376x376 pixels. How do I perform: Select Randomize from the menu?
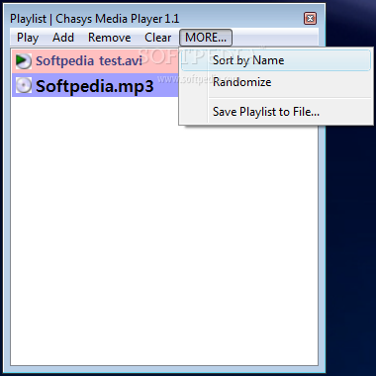tap(276, 82)
